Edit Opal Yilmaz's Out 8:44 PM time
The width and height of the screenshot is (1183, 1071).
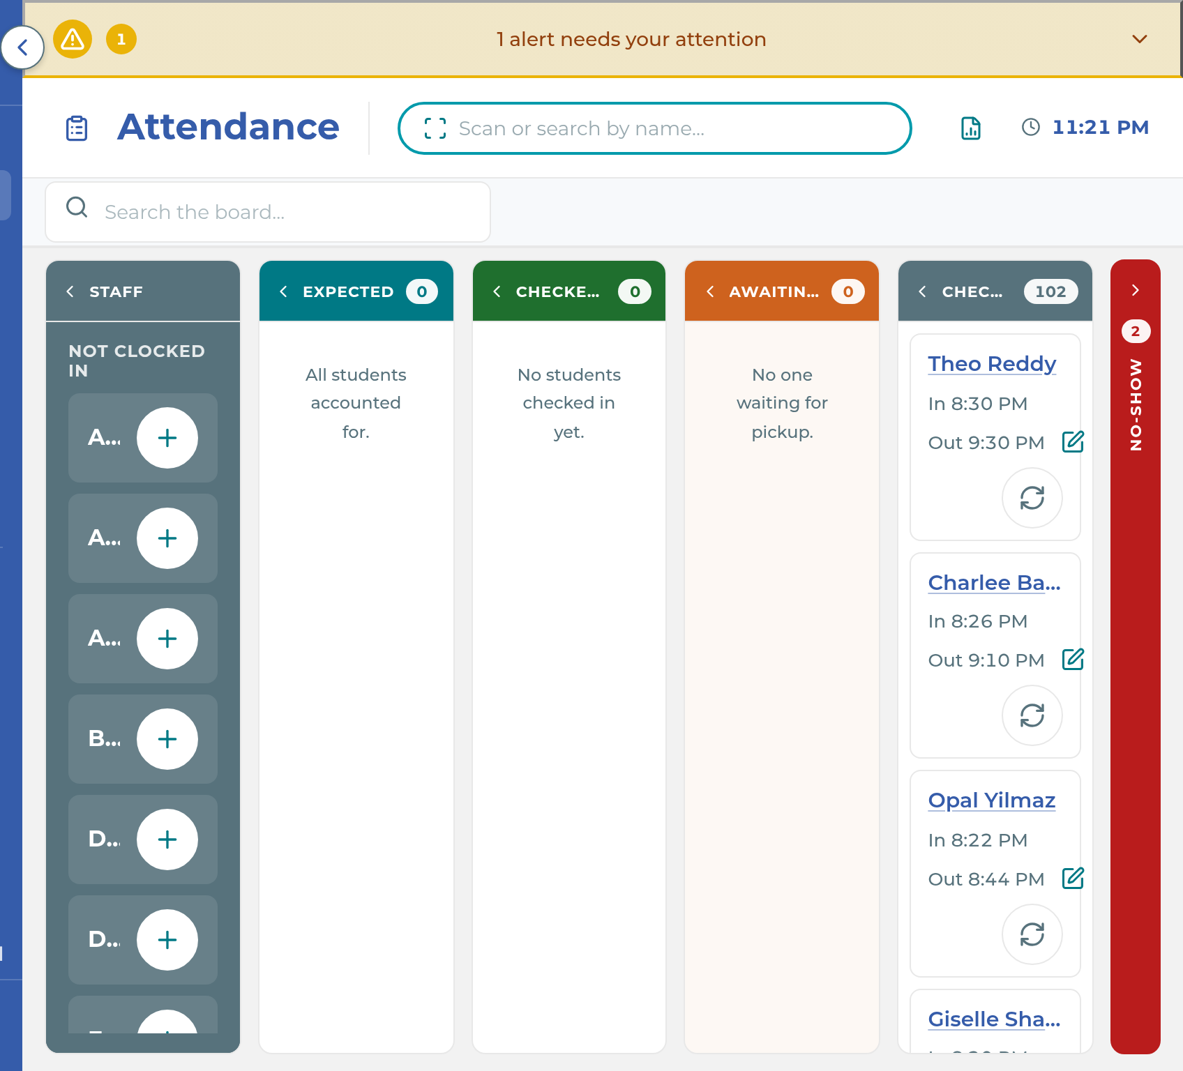[1073, 878]
